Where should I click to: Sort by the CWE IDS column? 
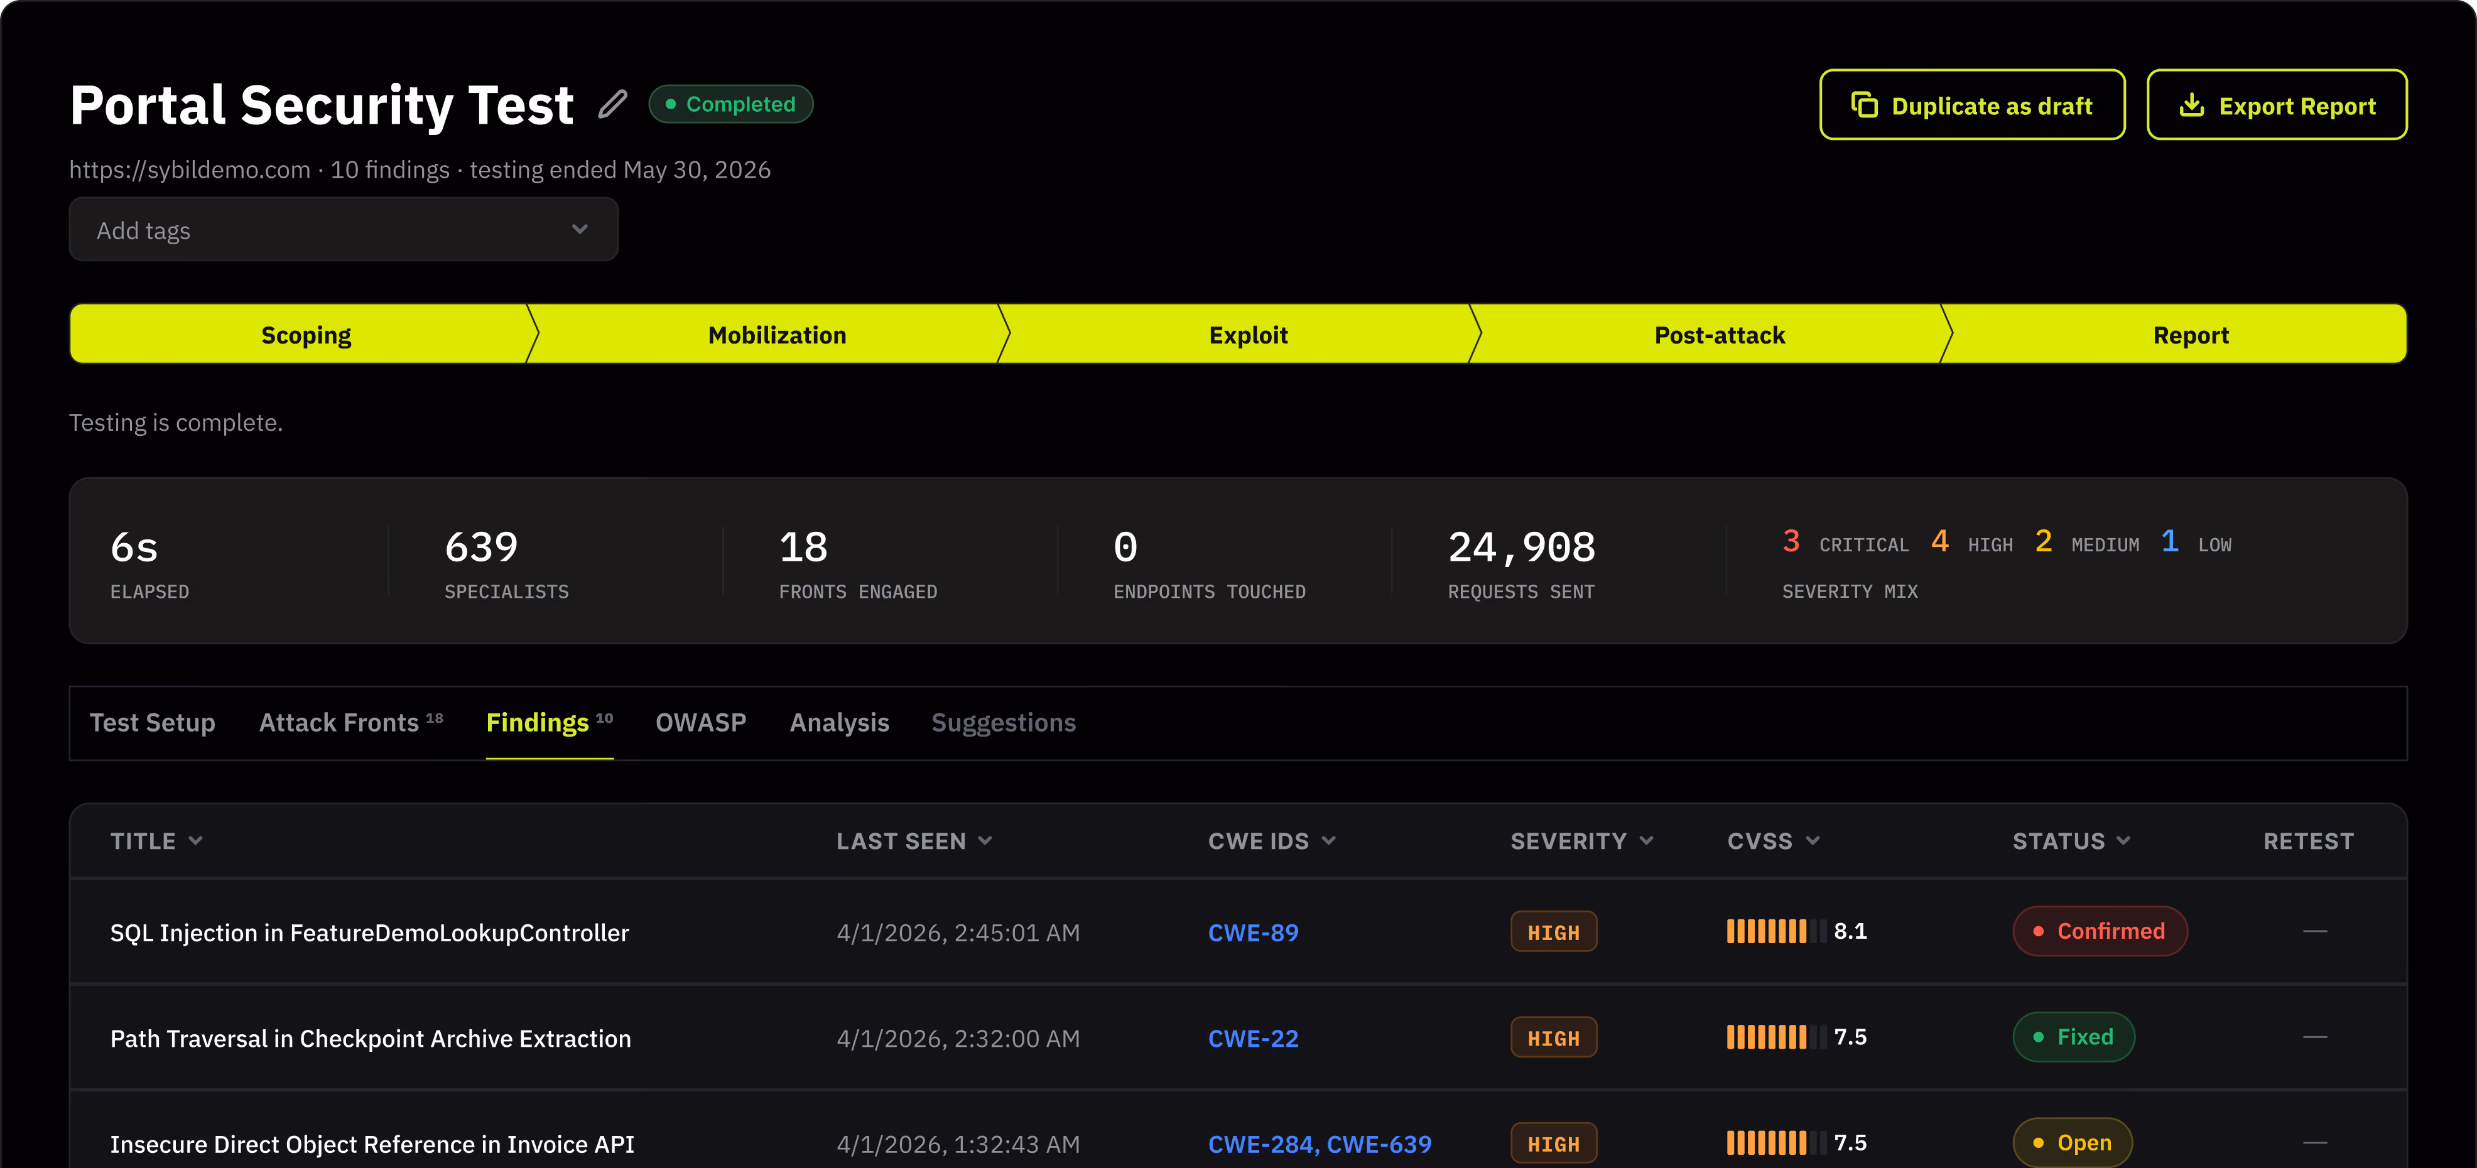(x=1272, y=841)
